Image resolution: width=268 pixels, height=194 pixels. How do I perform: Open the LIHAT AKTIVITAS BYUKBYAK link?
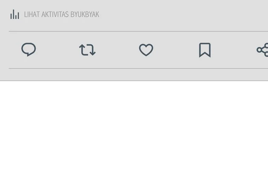61,14
